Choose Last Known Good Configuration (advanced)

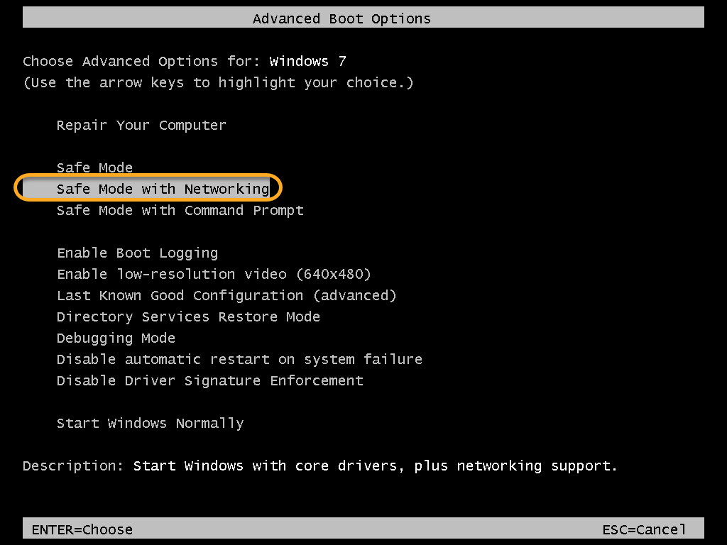coord(226,296)
